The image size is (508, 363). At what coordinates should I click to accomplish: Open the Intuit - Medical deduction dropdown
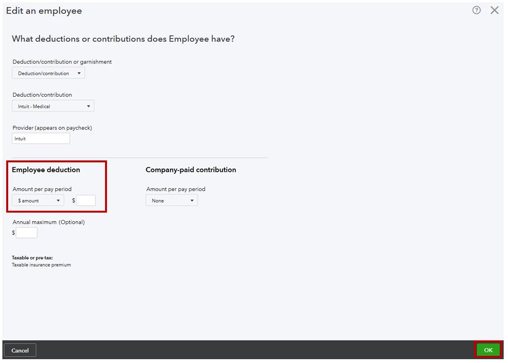click(x=53, y=106)
